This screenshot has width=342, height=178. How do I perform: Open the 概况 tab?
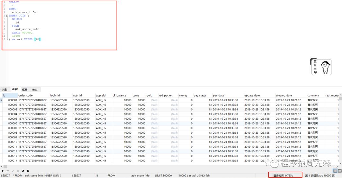(25, 90)
